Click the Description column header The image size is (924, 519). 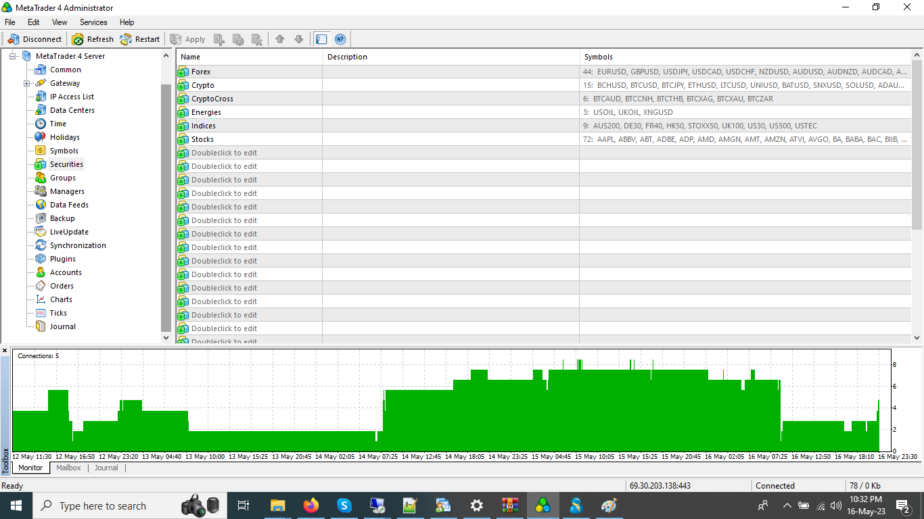pyautogui.click(x=451, y=57)
